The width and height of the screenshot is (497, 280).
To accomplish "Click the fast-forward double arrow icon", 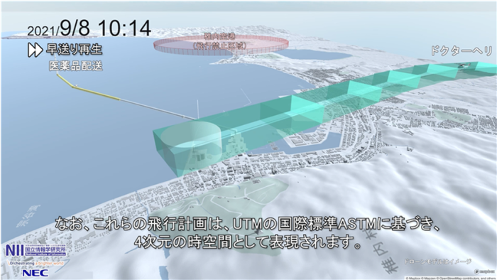I will pos(35,50).
